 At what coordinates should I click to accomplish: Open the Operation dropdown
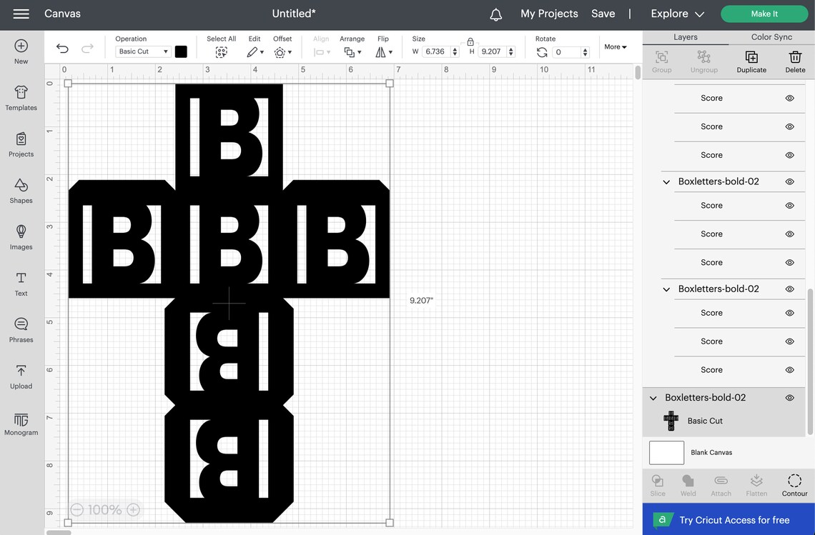[141, 51]
